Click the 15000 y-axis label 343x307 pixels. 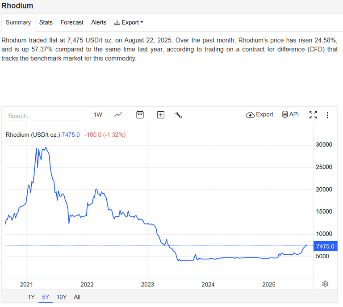click(x=324, y=212)
